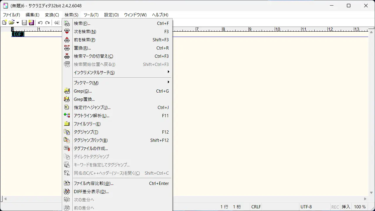Image resolution: width=375 pixels, height=211 pixels.
Task: Open the dropdown arrow beside the open file icon
Action: pos(18,23)
